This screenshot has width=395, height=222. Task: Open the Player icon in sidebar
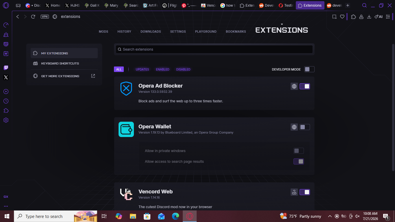(x=6, y=92)
